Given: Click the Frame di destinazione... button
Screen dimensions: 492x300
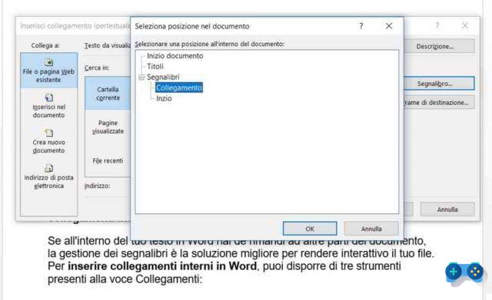Looking at the screenshot, I should pos(439,102).
